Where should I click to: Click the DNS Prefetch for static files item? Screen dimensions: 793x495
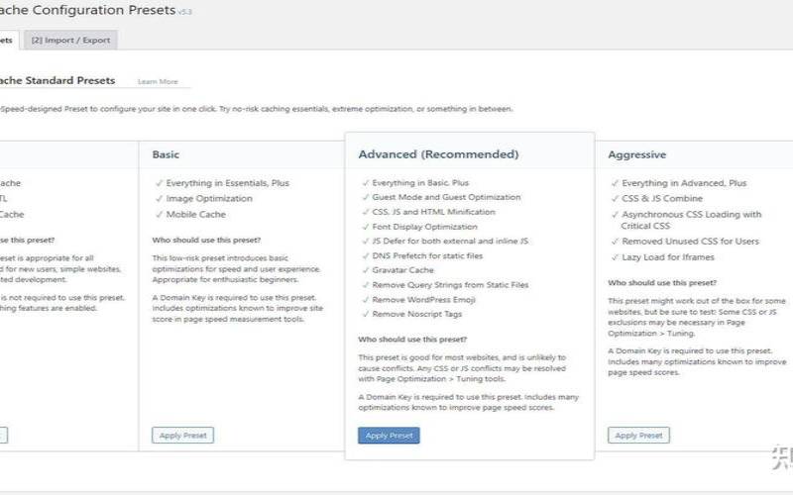426,255
